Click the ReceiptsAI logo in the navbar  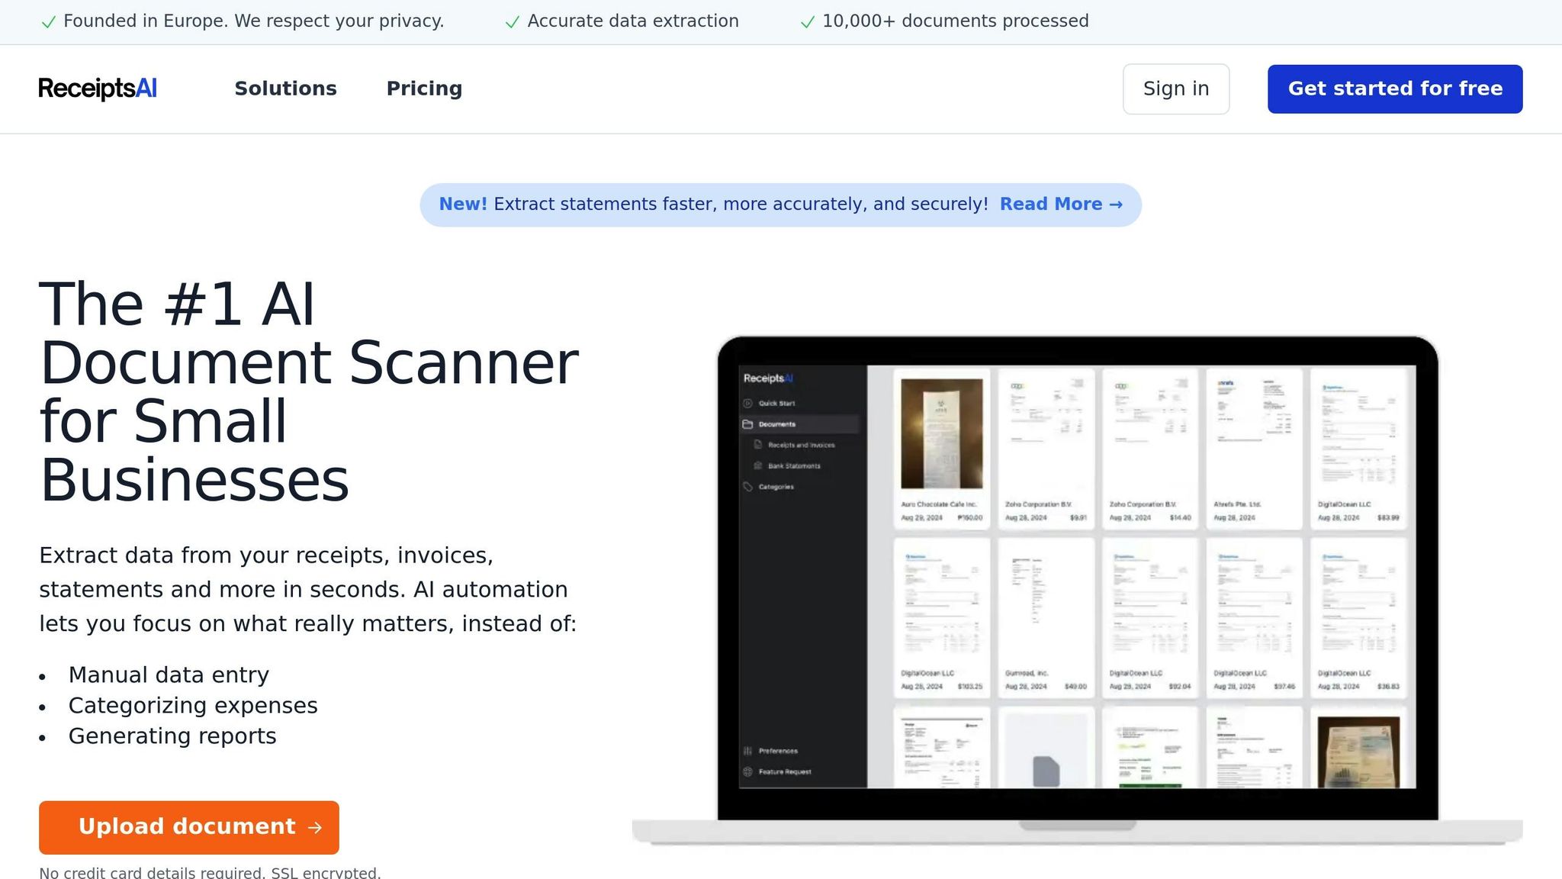97,89
